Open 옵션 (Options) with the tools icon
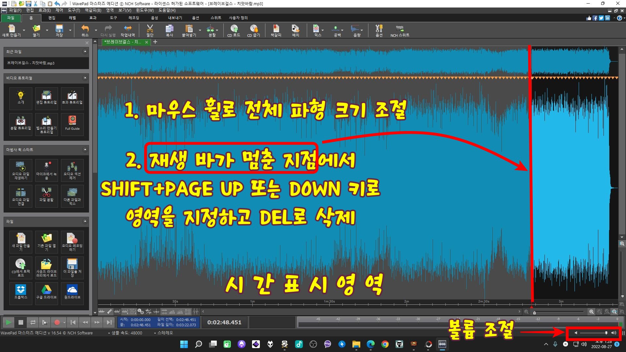 pyautogui.click(x=379, y=30)
